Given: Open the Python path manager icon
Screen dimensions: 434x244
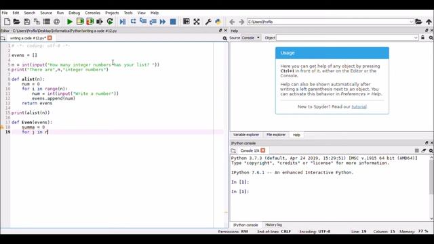Looking at the screenshot, I should 218,22.
